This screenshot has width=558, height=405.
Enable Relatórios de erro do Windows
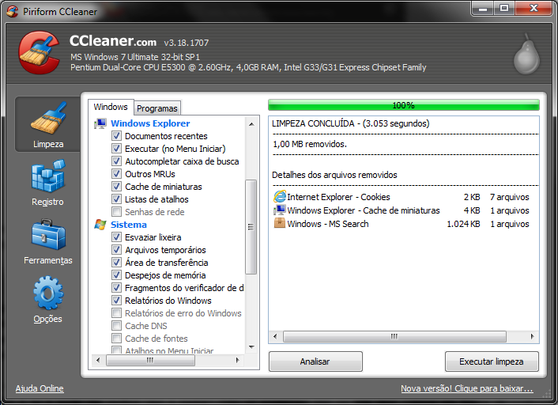click(116, 312)
